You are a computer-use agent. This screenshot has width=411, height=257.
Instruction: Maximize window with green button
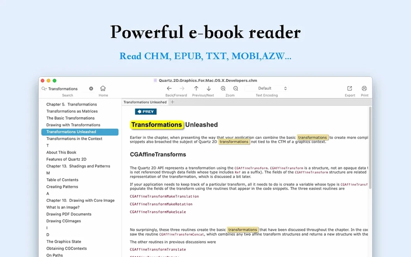(55, 81)
